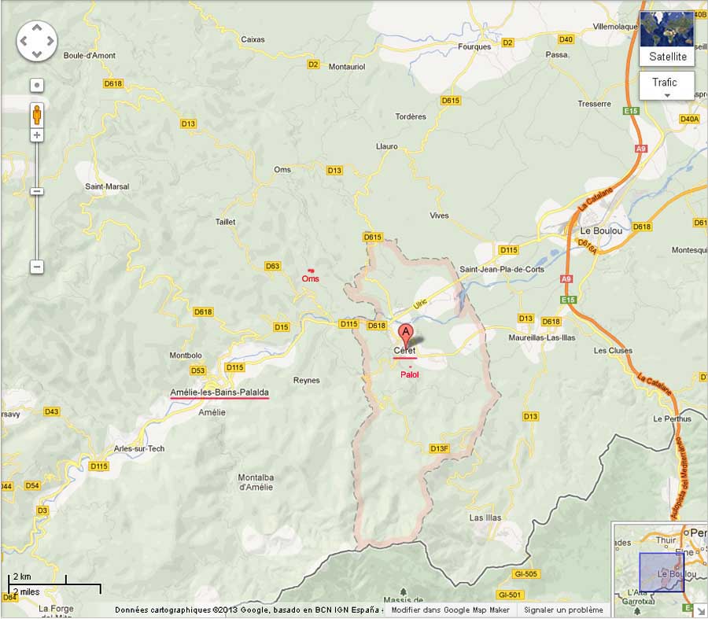Screen dimensions: 708x619
Task: Click the Arles-sur-Tech label
Action: pos(139,448)
